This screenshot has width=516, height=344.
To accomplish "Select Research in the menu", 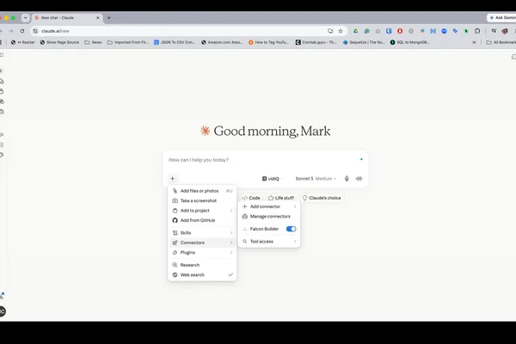I will click(x=202, y=265).
